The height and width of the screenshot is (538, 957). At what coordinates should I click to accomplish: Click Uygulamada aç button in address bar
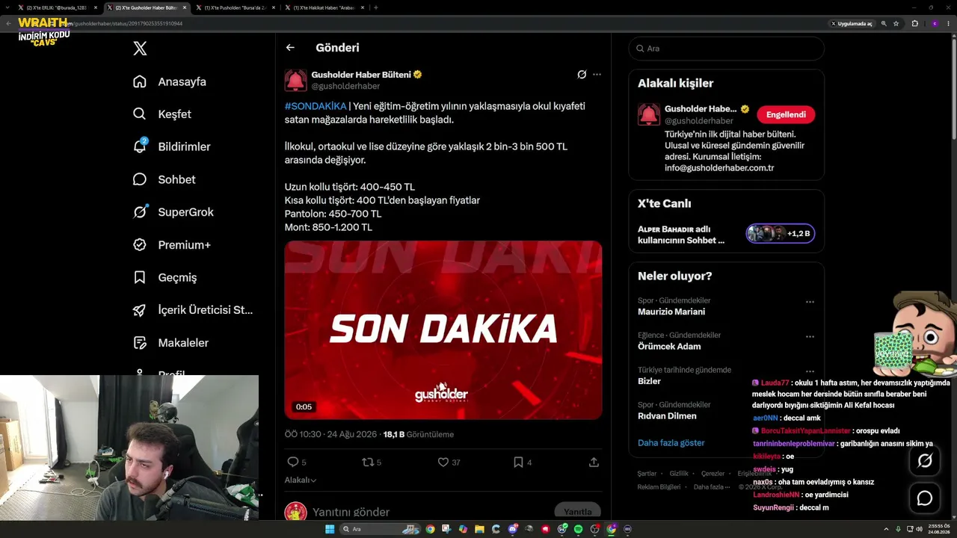click(x=852, y=23)
